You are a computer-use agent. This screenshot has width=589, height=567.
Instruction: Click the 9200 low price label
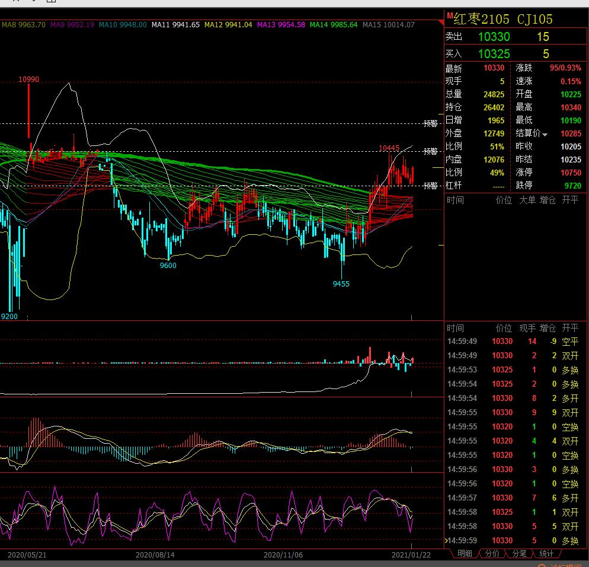click(x=9, y=317)
